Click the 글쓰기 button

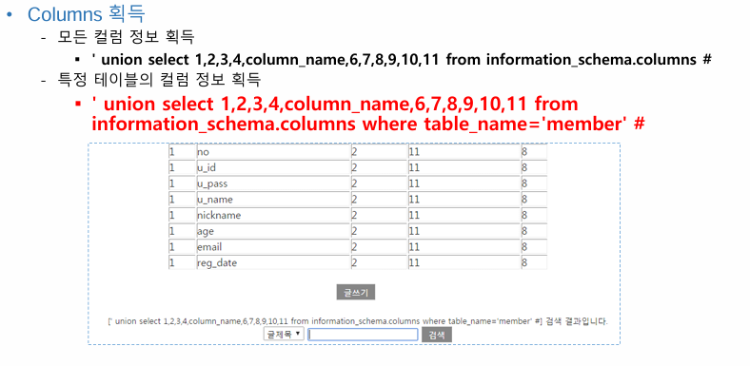(355, 293)
